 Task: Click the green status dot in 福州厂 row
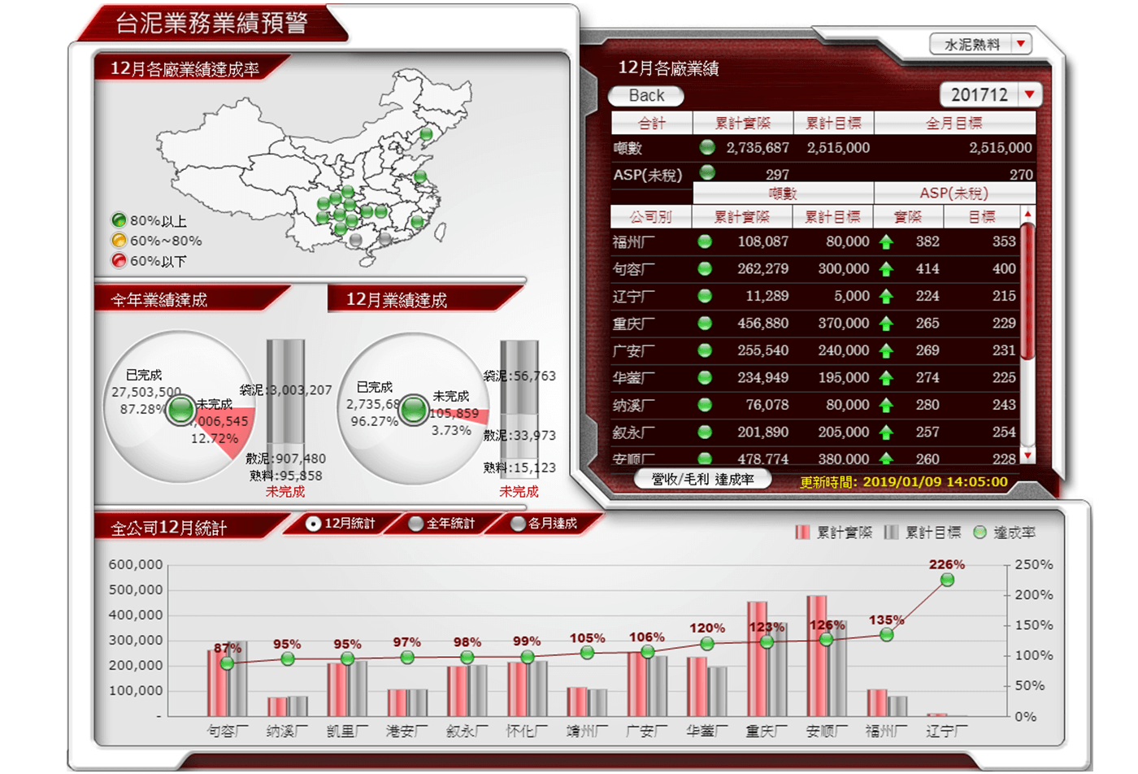[705, 241]
